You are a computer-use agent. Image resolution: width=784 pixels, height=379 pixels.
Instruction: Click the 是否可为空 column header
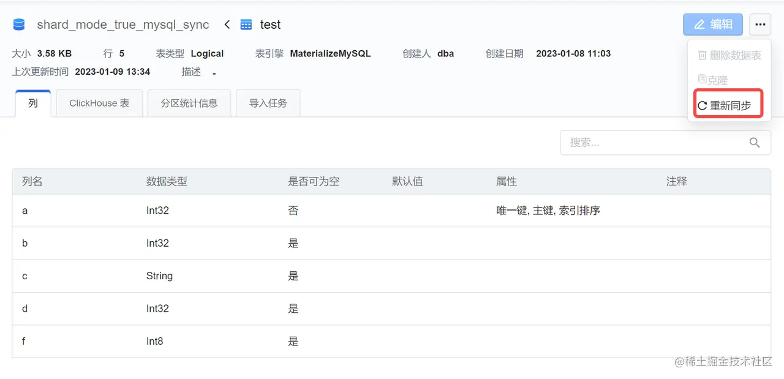314,181
